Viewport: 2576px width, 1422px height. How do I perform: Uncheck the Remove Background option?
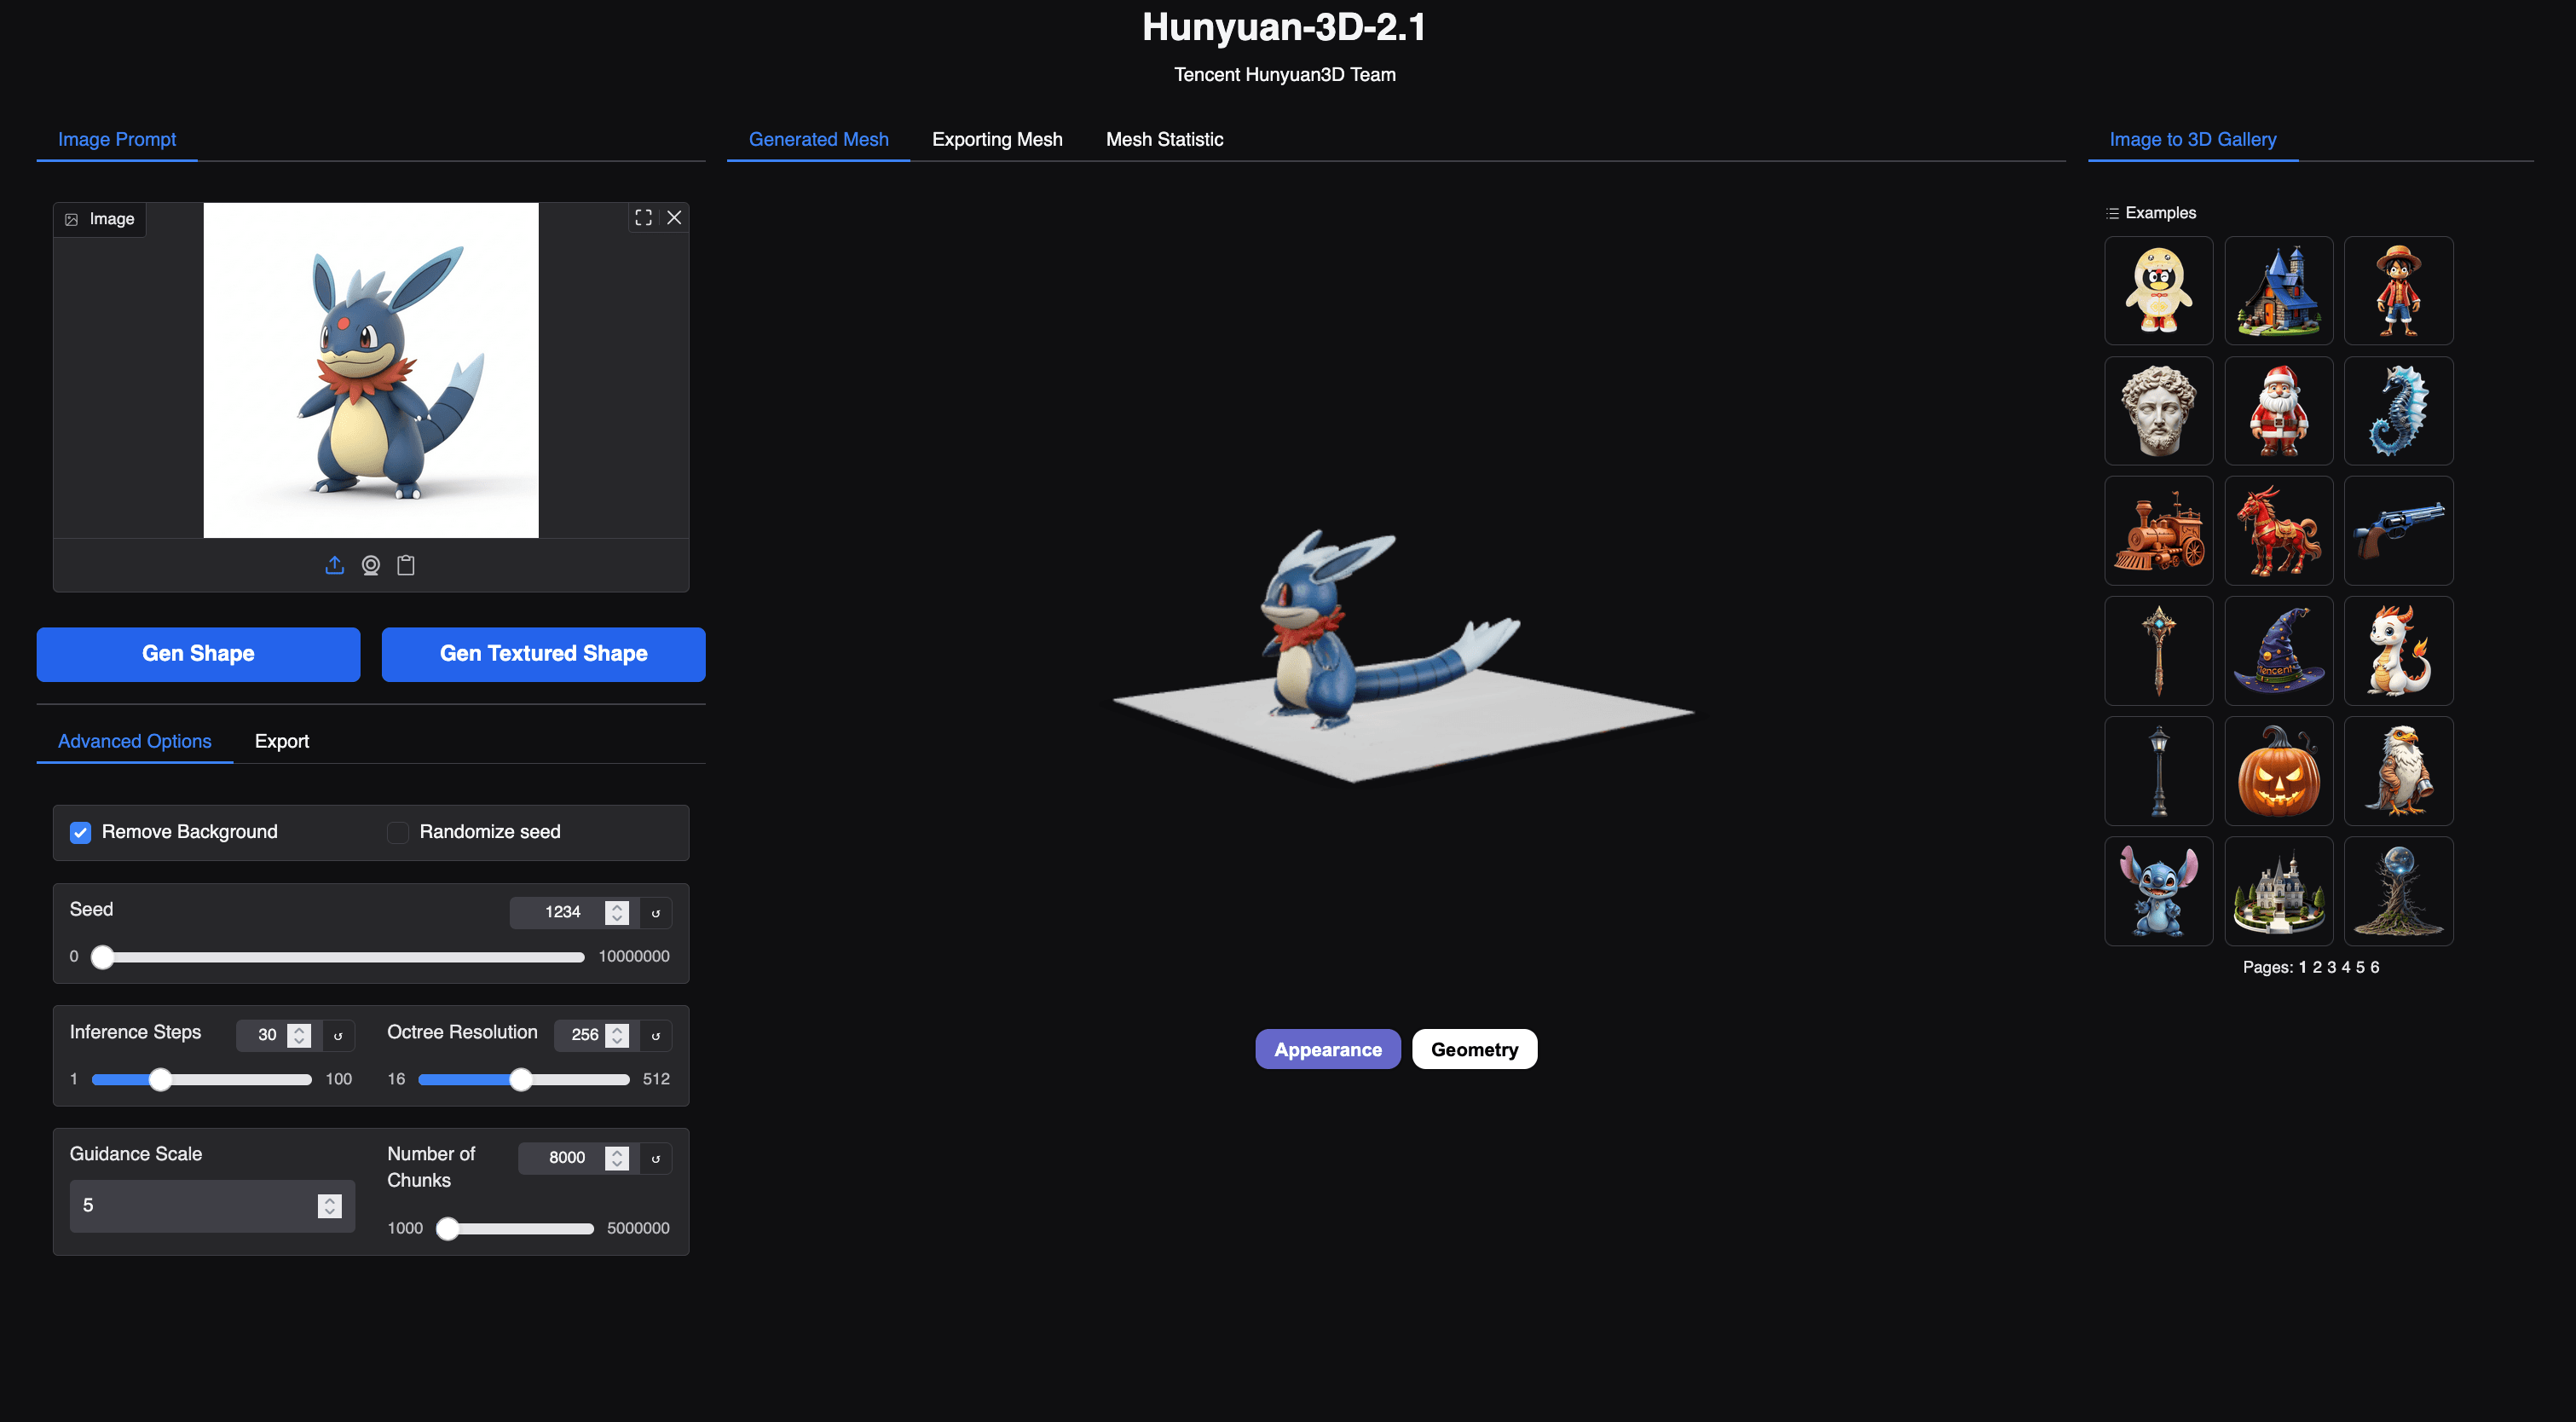pos(79,831)
